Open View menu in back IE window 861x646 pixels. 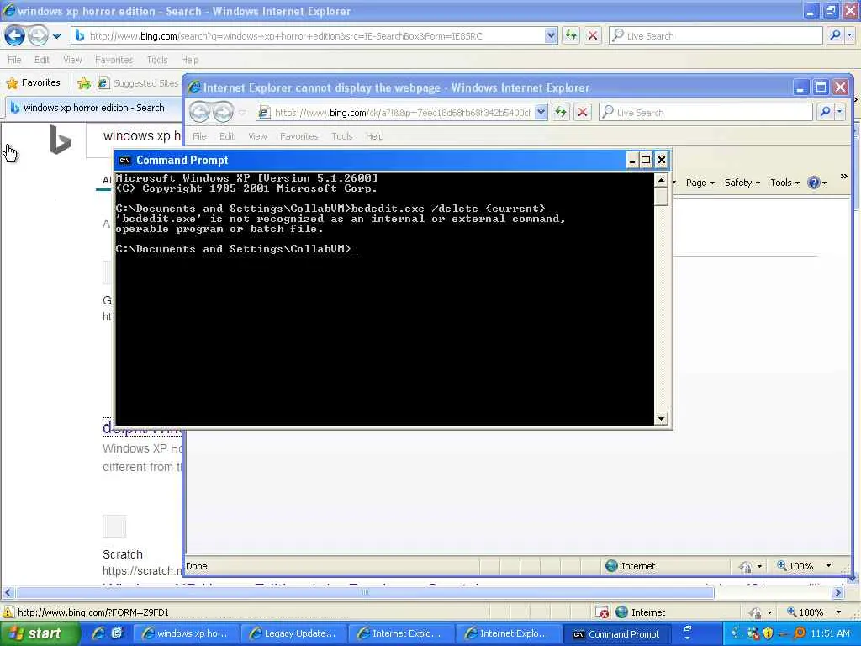(72, 60)
